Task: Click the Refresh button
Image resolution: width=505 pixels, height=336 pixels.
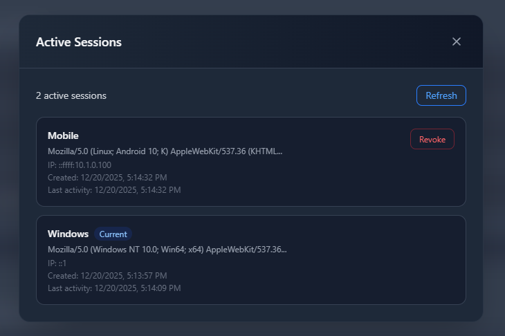Action: (x=441, y=95)
